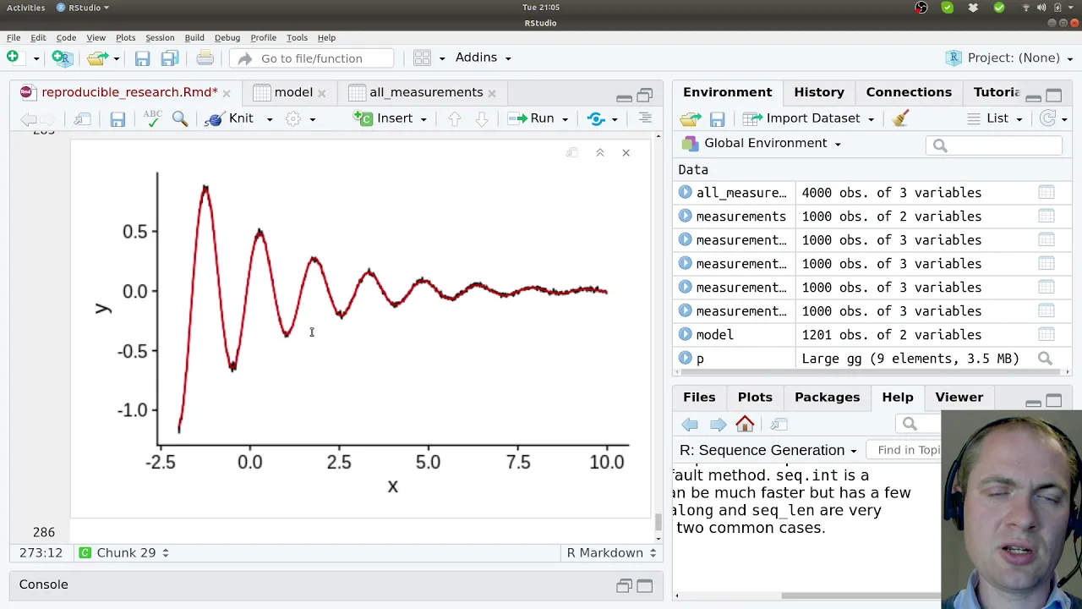1082x609 pixels.
Task: Open the Tools menu
Action: [x=297, y=37]
